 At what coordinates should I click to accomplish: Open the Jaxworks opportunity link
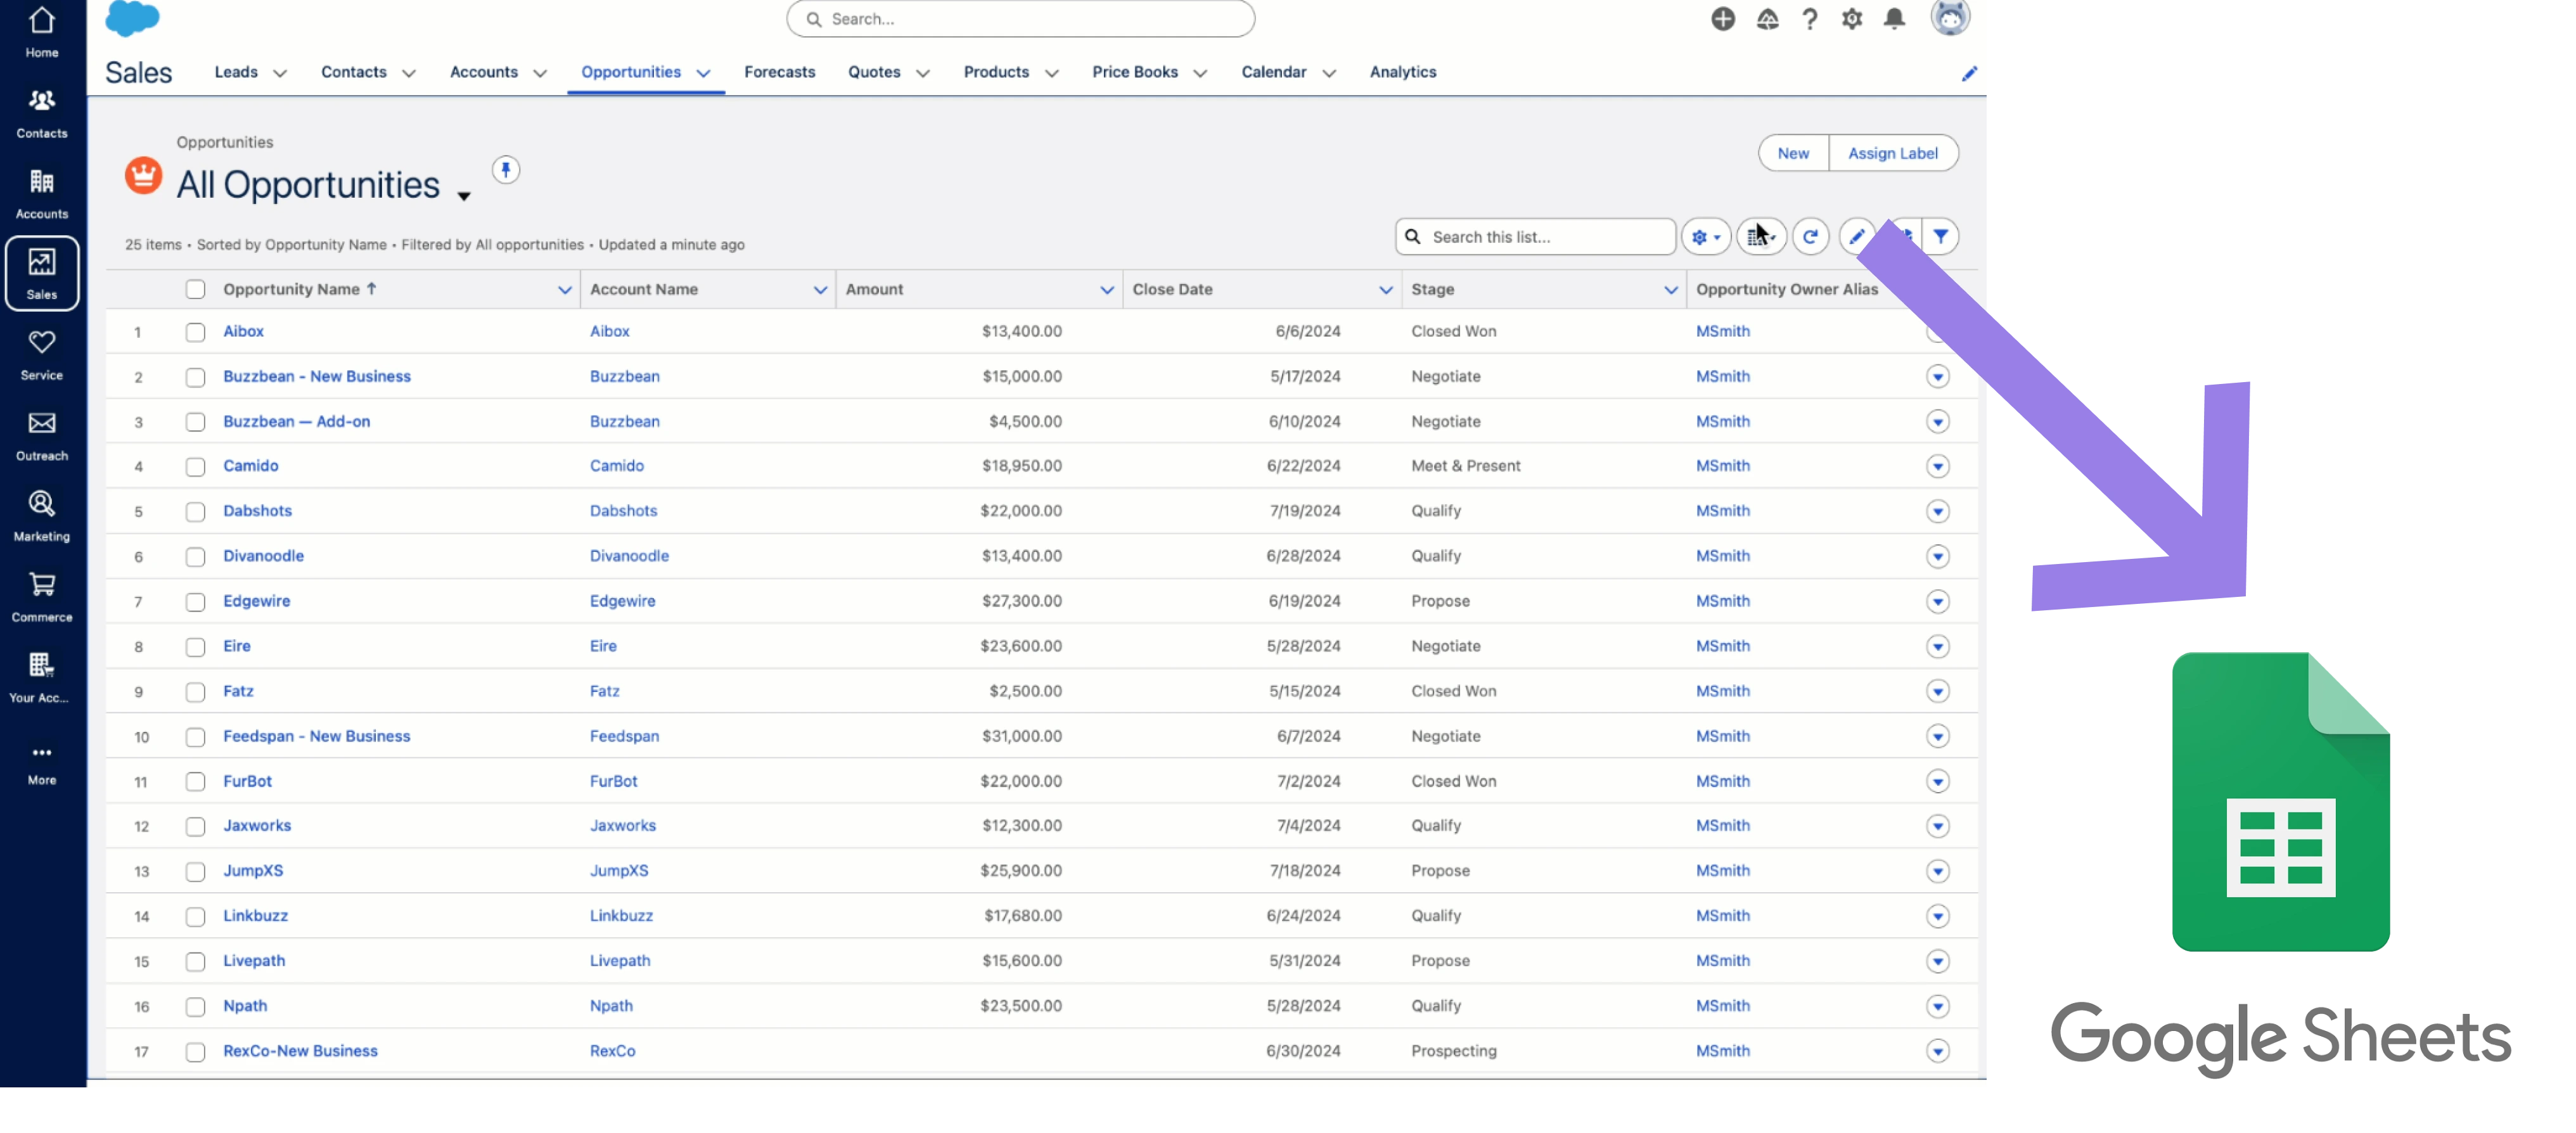257,825
